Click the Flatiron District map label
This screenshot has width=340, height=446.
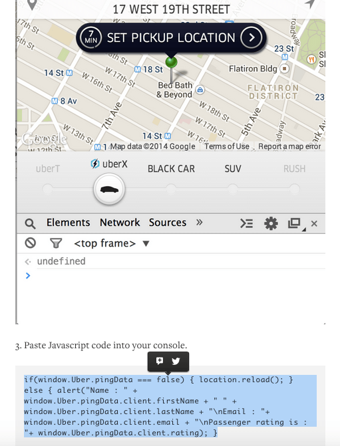(273, 92)
